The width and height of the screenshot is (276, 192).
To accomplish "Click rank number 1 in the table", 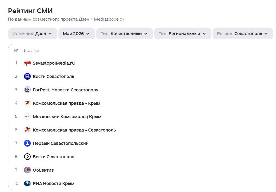I will coord(16,63).
